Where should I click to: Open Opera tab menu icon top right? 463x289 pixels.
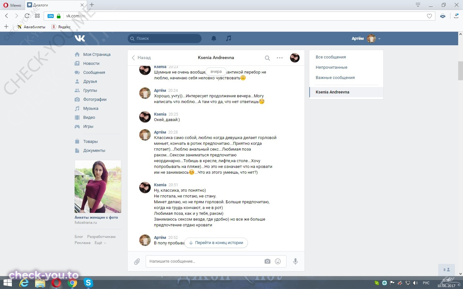point(418,5)
